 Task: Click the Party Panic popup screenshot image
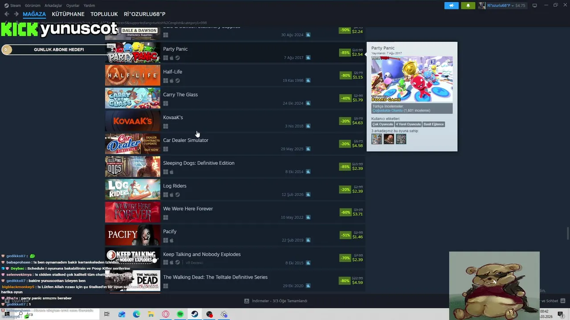coord(412,79)
